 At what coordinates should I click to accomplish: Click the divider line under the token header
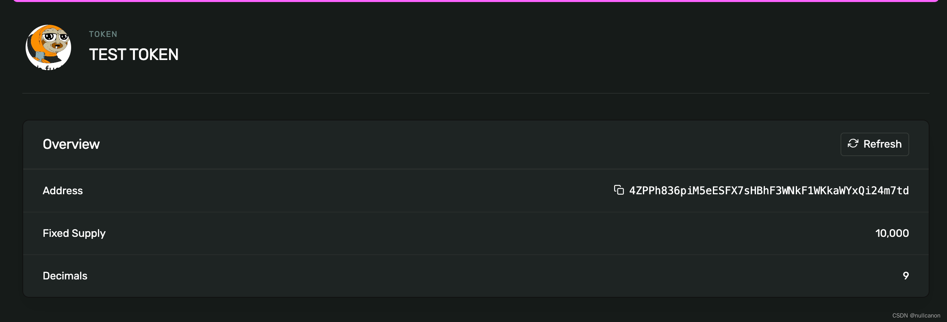[476, 93]
